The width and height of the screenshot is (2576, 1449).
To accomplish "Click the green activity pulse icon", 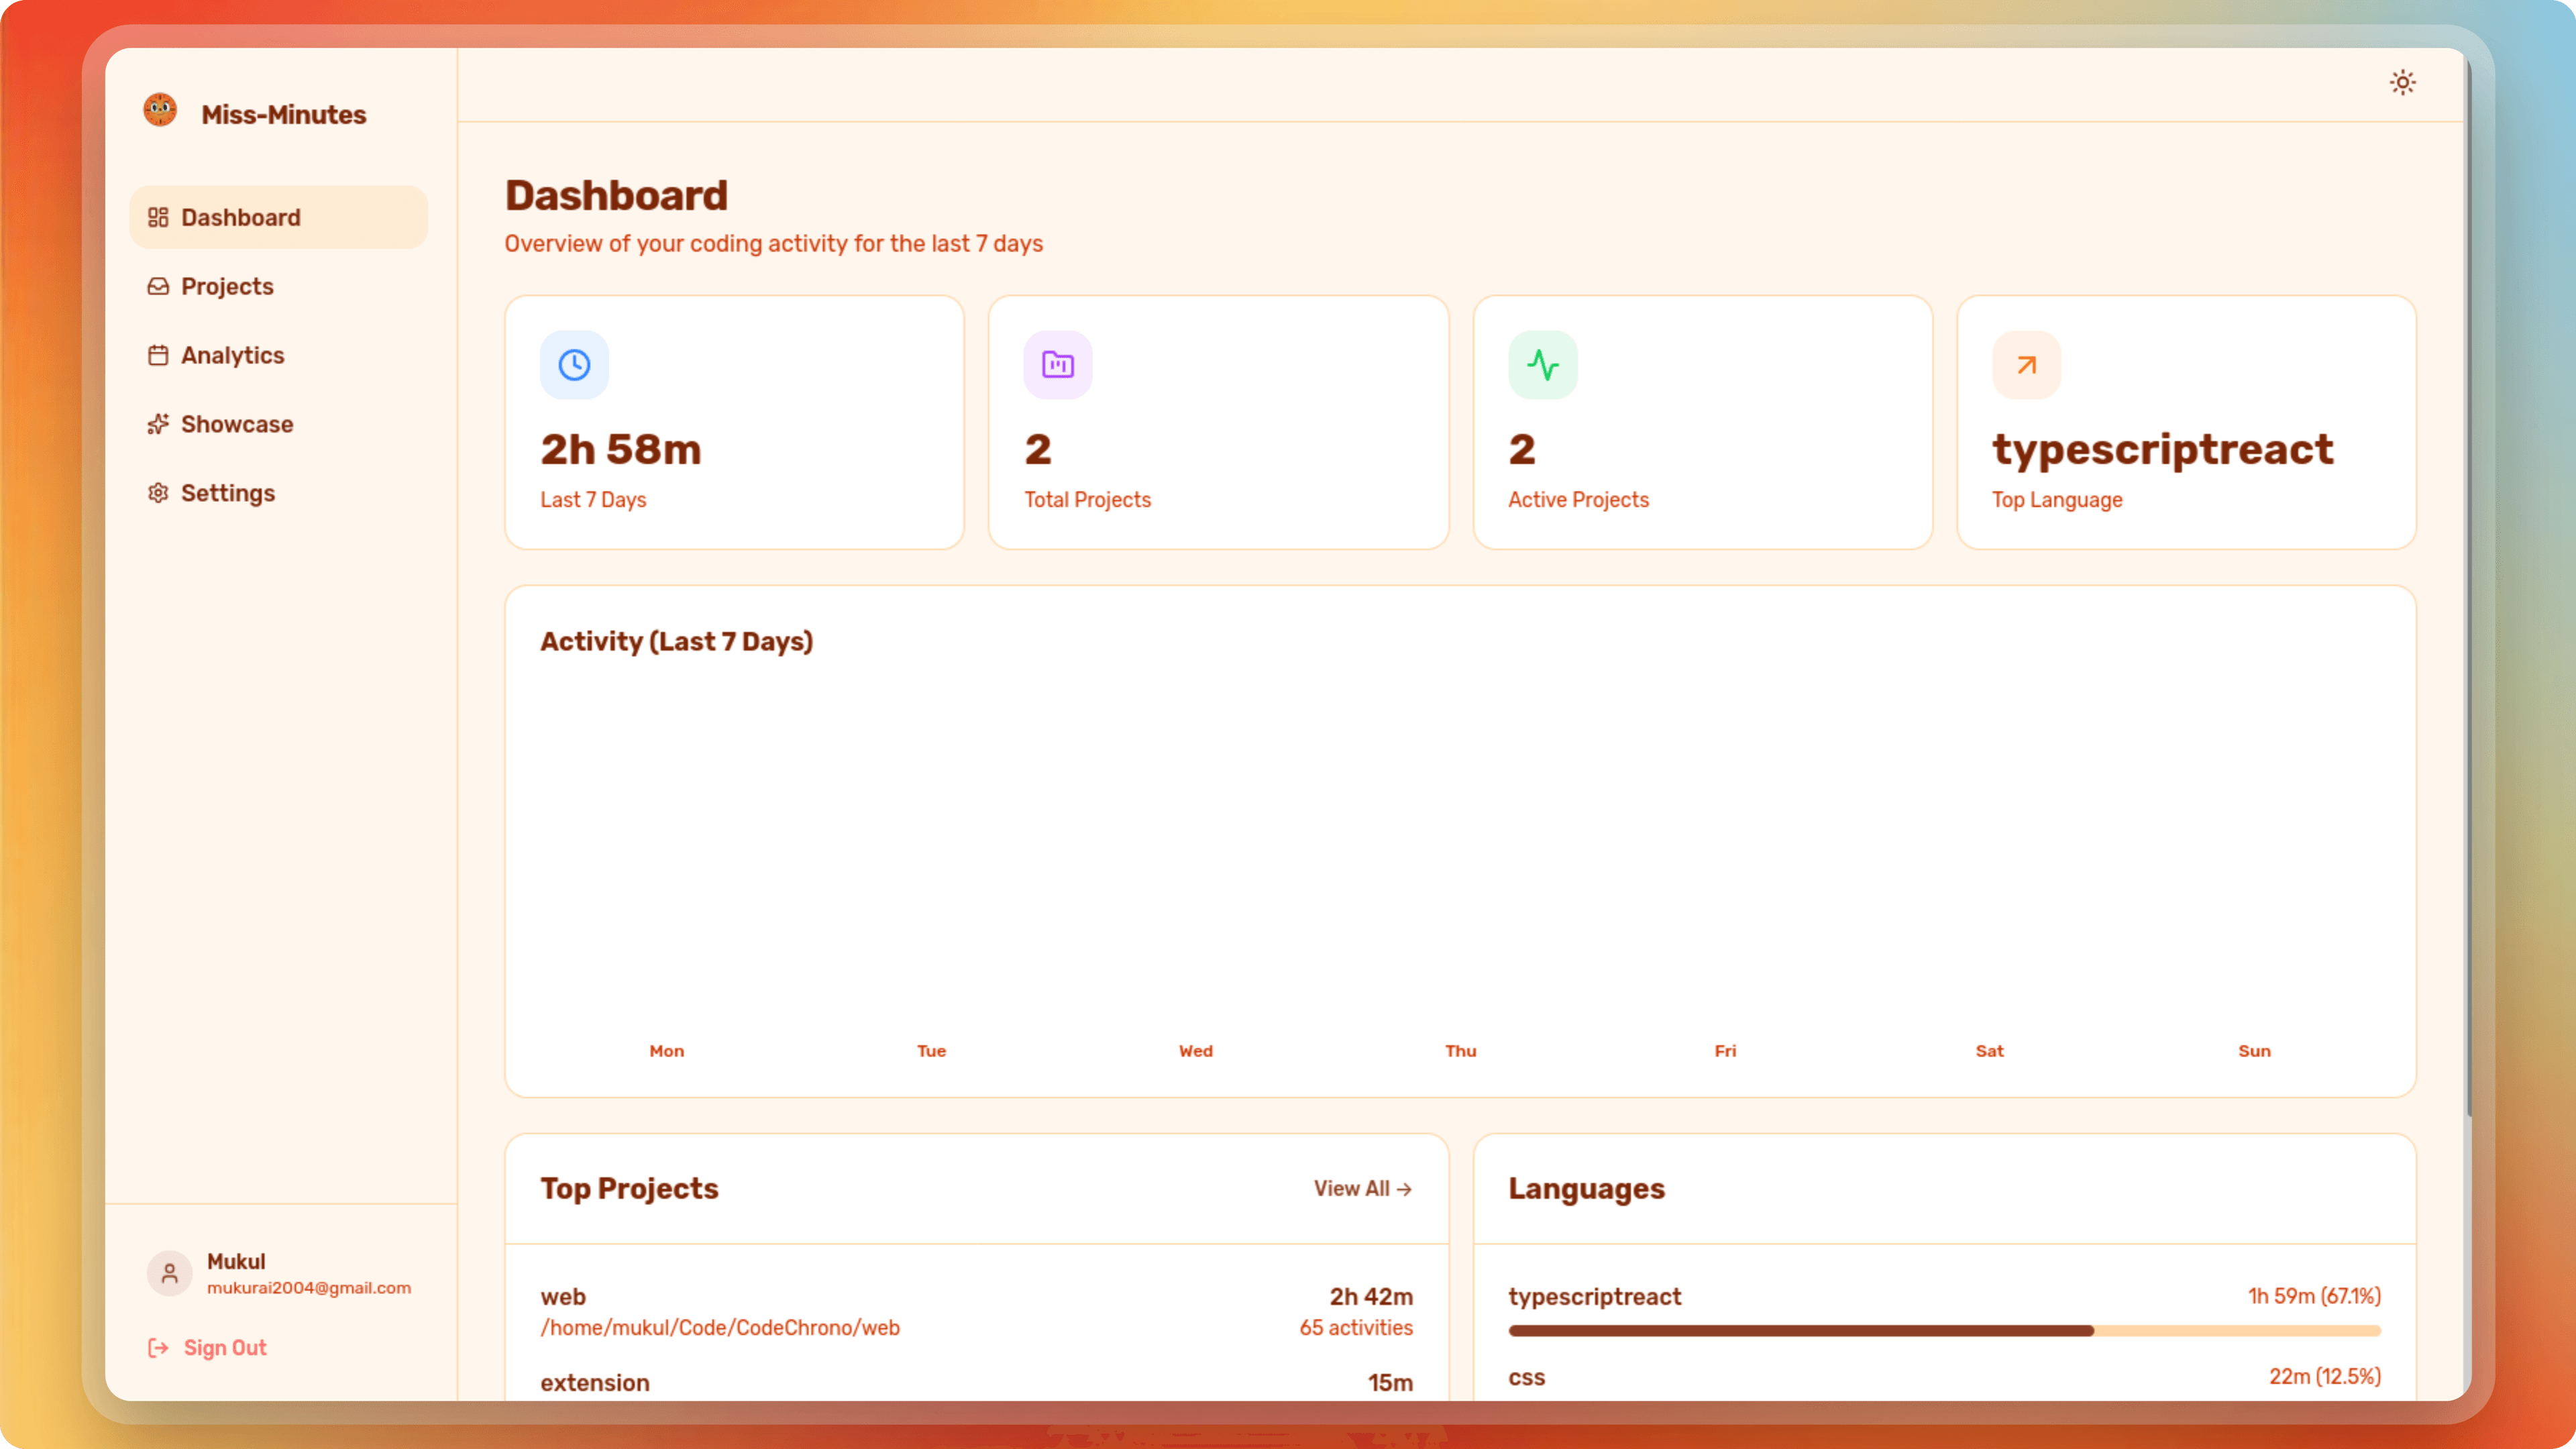I will [1543, 364].
